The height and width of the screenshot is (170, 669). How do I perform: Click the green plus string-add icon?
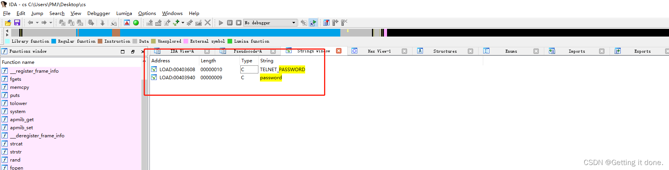point(176,23)
